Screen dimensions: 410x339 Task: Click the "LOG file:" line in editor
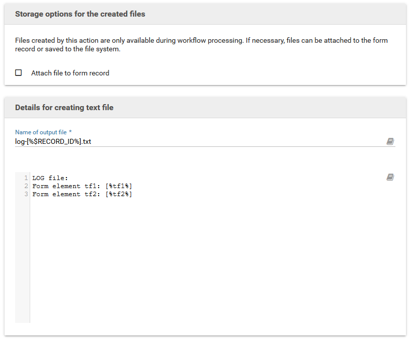50,178
